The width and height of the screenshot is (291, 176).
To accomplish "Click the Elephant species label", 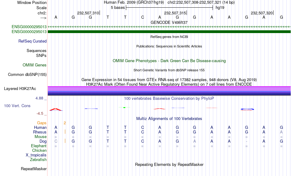I will coord(39,146).
